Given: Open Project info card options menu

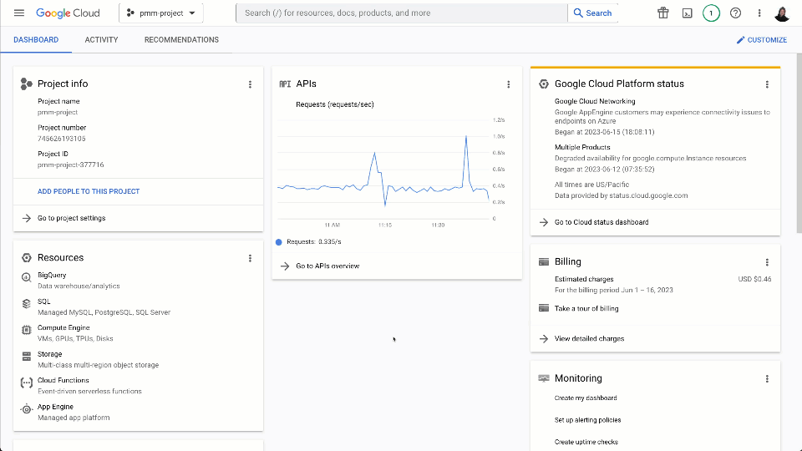Looking at the screenshot, I should 250,84.
